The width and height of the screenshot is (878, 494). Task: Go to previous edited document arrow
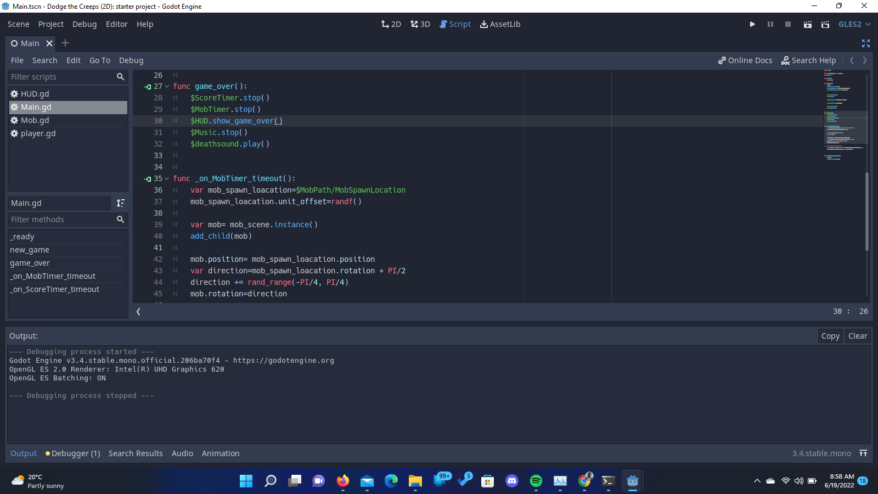[x=852, y=60]
